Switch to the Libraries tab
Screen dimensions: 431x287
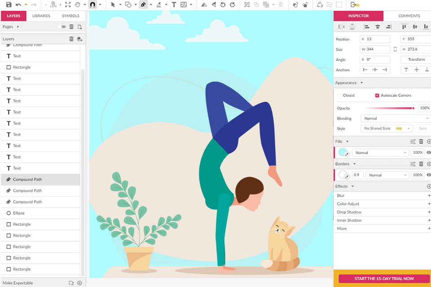41,16
